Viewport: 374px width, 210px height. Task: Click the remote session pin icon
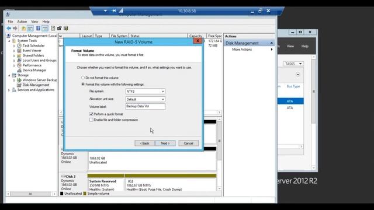coord(114,10)
